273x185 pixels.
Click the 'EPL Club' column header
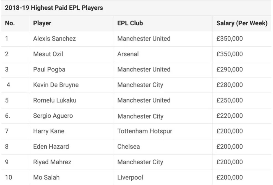click(130, 23)
